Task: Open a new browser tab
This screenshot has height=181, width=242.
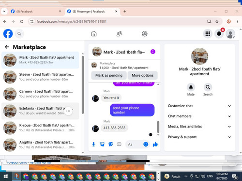Action: pos(125,12)
